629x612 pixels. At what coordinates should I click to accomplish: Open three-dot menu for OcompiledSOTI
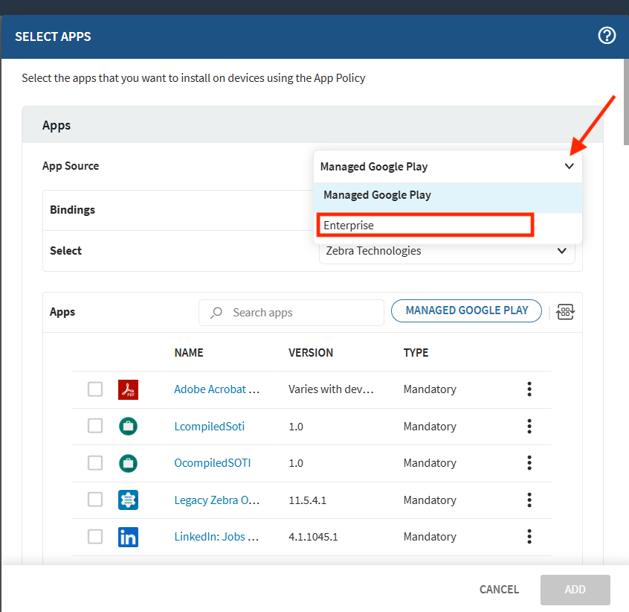click(x=529, y=462)
